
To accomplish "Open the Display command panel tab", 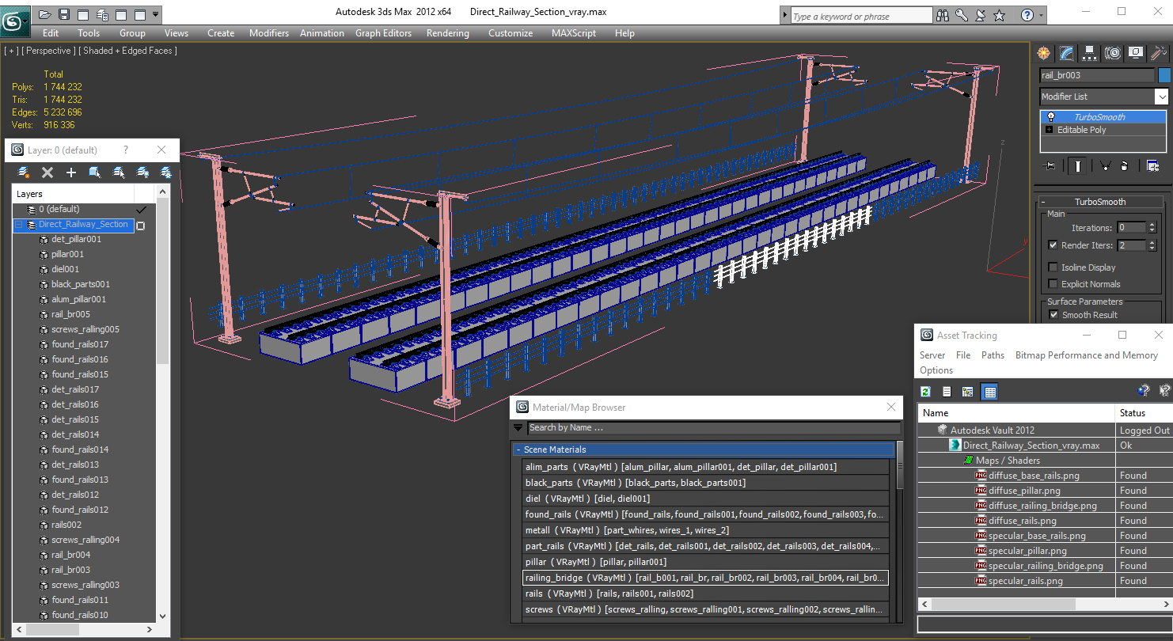I will pos(1136,53).
